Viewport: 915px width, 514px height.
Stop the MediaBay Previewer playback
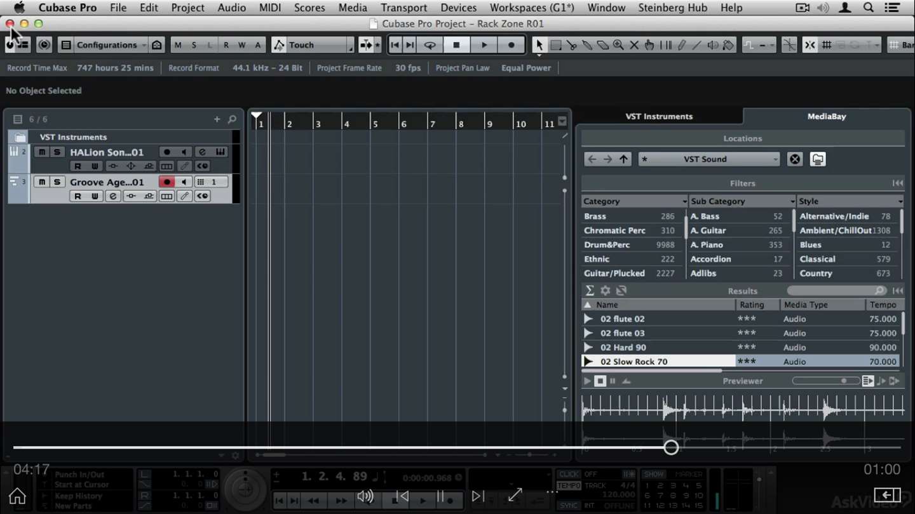600,381
